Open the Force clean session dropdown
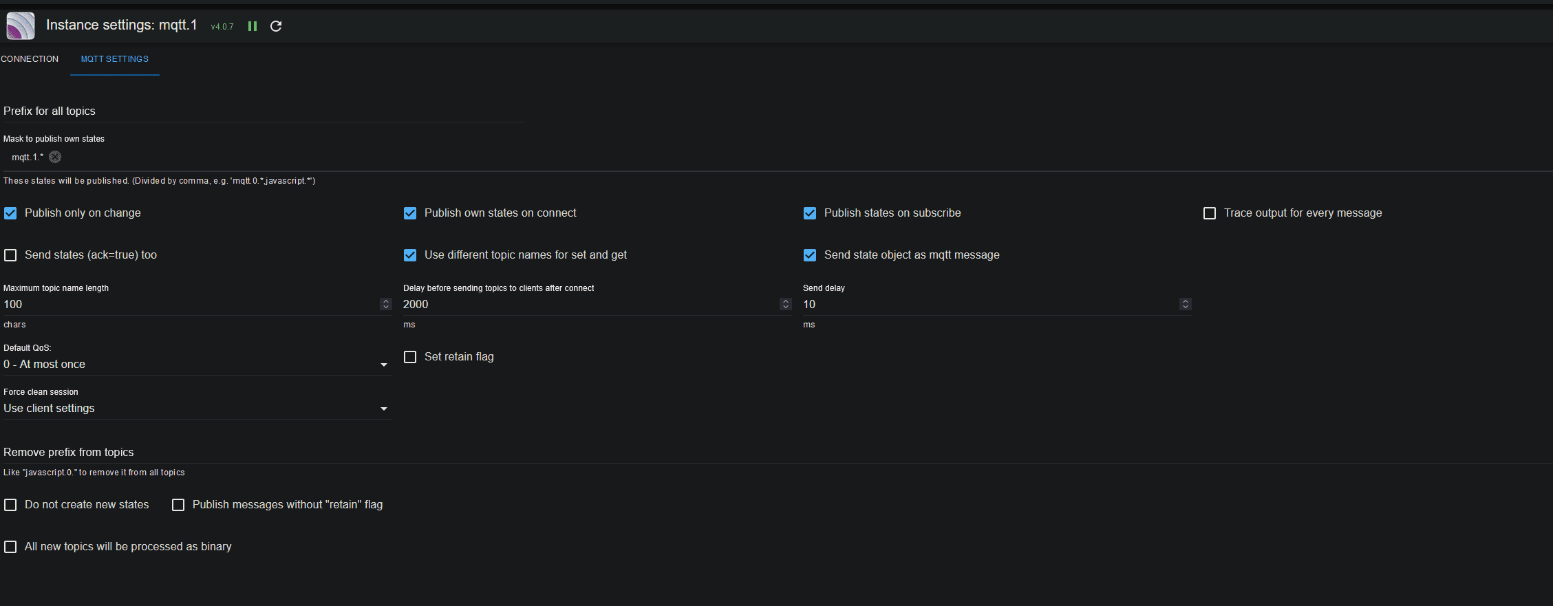Screen dimensions: 1553x606 [x=197, y=409]
